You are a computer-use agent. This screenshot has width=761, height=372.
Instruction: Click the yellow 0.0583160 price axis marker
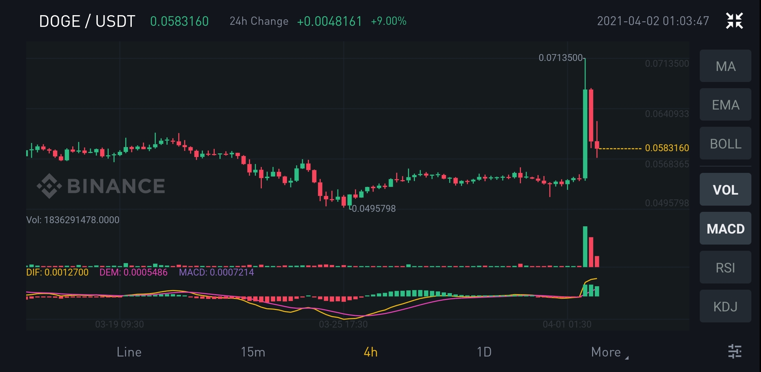coord(667,148)
